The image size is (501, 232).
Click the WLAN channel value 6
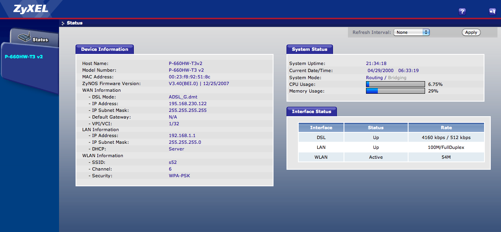click(x=170, y=169)
